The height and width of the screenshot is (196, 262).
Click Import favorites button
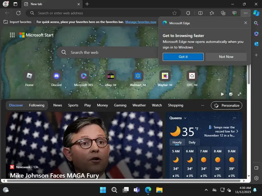click(x=17, y=22)
